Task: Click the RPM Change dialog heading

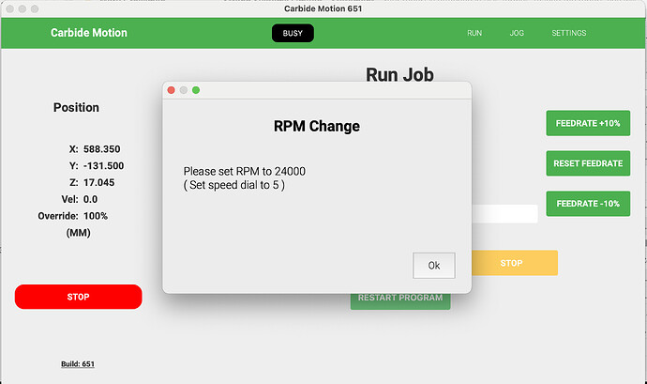Action: 317,126
